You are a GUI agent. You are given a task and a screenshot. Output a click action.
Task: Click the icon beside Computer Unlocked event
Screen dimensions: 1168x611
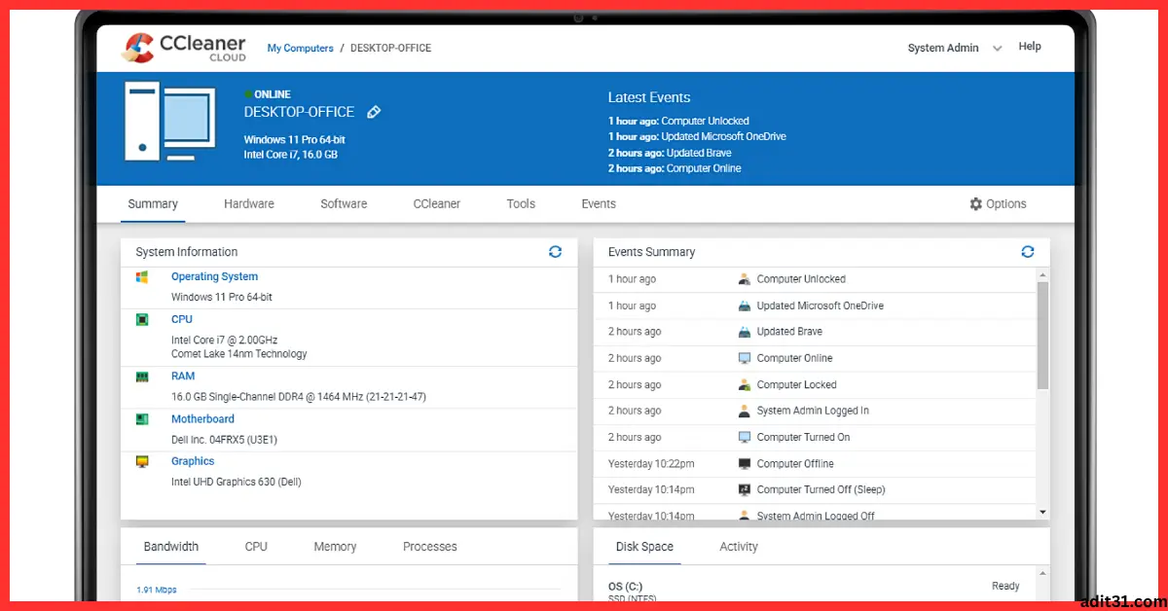coord(745,279)
